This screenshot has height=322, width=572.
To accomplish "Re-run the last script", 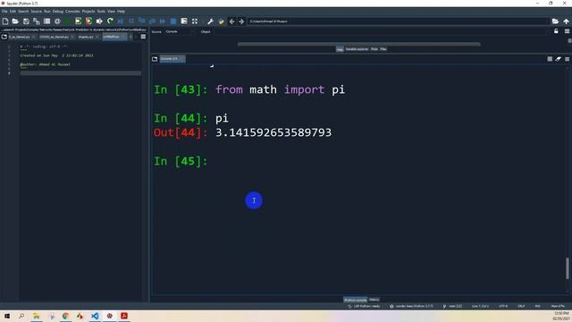I will click(x=110, y=21).
